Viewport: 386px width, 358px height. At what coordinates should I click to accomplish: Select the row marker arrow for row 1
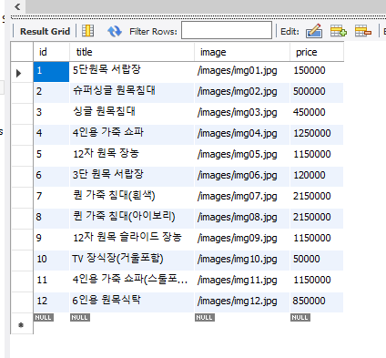coord(18,73)
